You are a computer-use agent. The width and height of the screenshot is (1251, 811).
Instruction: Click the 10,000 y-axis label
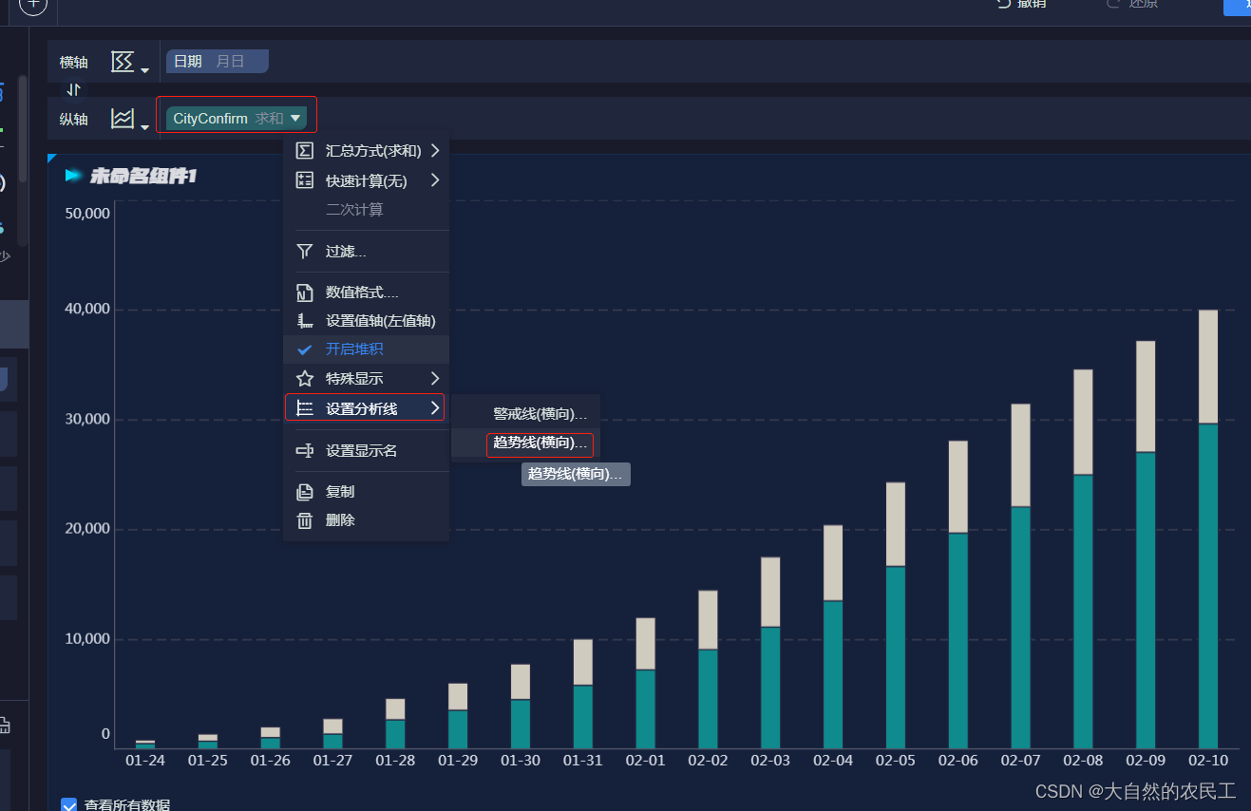coord(87,638)
